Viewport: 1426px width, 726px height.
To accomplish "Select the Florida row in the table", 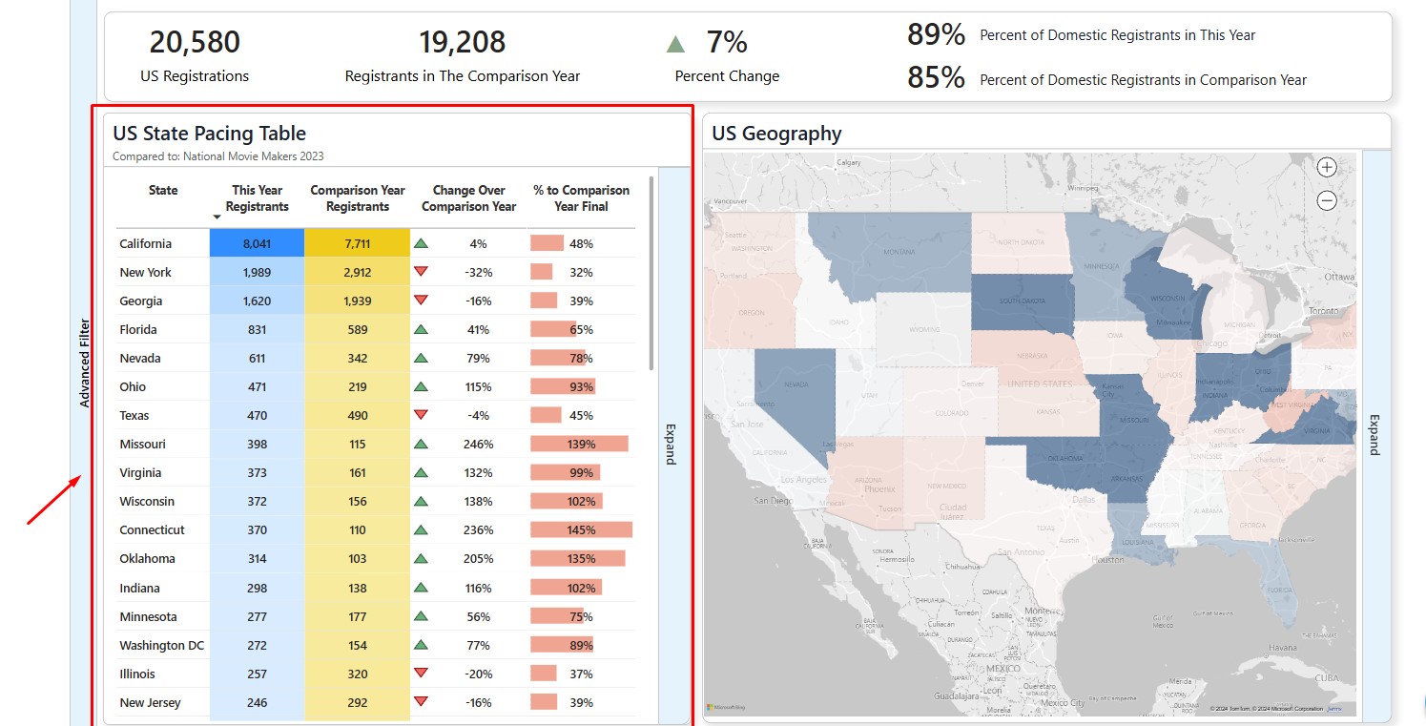I will [138, 329].
